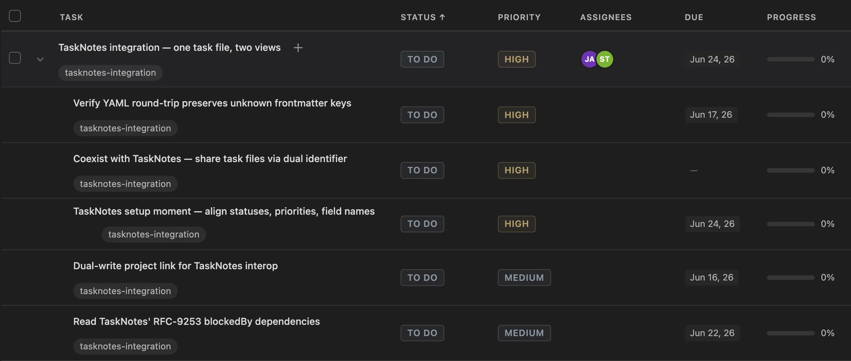Sort by the Progress column header
The width and height of the screenshot is (851, 361).
tap(791, 17)
